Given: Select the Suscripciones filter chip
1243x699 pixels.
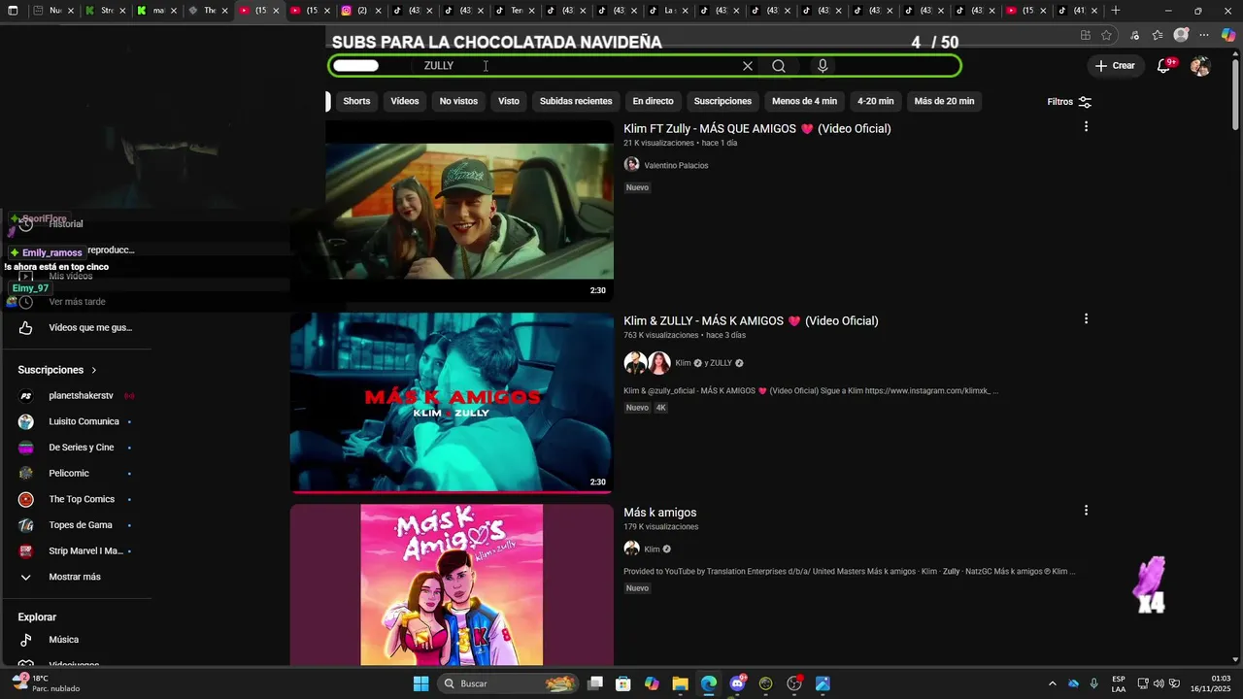Looking at the screenshot, I should 722,101.
